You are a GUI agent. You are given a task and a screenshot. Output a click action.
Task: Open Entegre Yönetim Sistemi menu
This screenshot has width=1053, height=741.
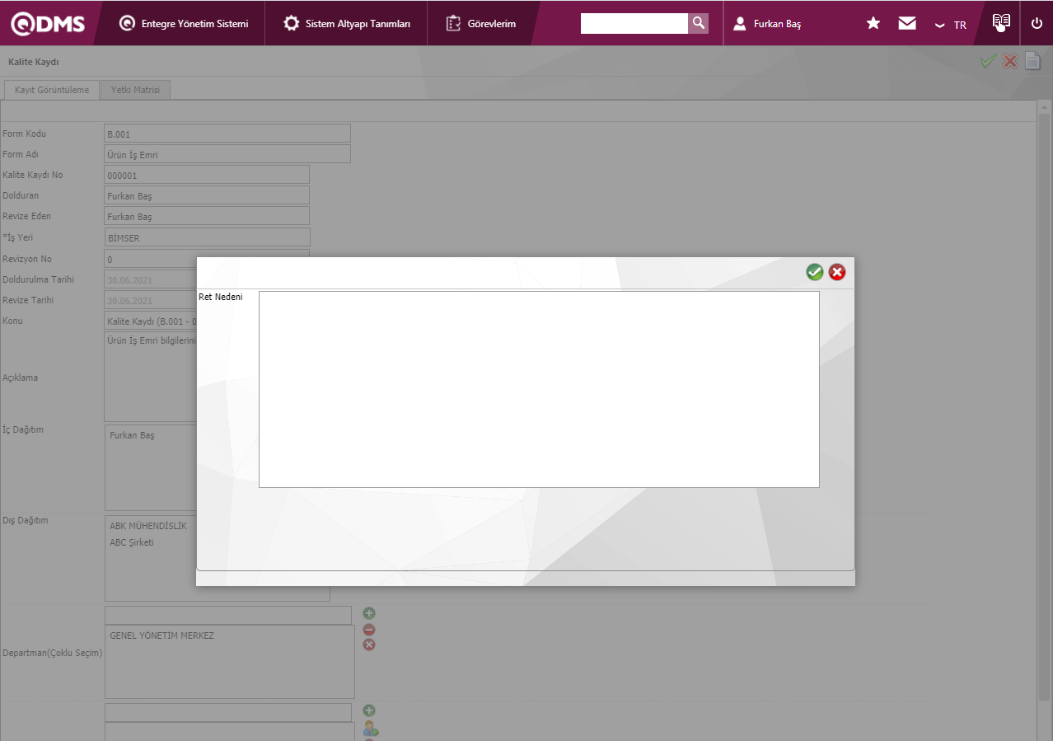click(184, 23)
